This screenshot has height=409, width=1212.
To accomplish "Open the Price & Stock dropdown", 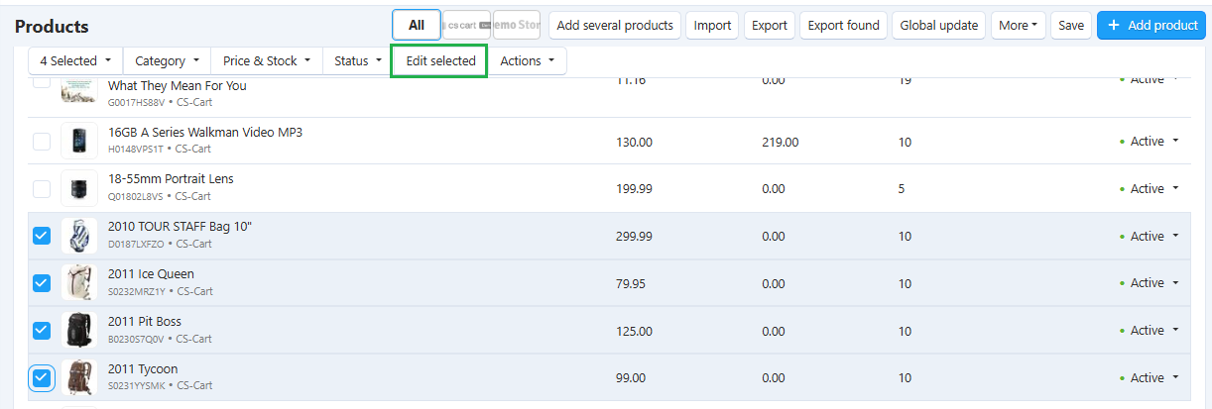I will tap(267, 61).
